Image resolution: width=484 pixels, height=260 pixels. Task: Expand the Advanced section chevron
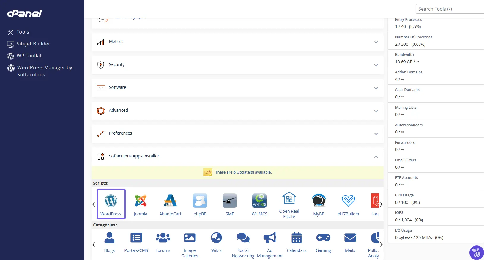376,111
